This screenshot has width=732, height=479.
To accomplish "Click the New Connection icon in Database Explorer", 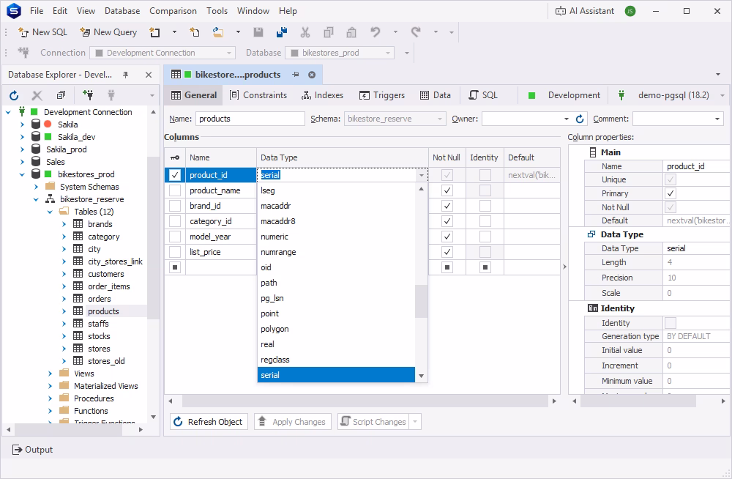I will [87, 95].
